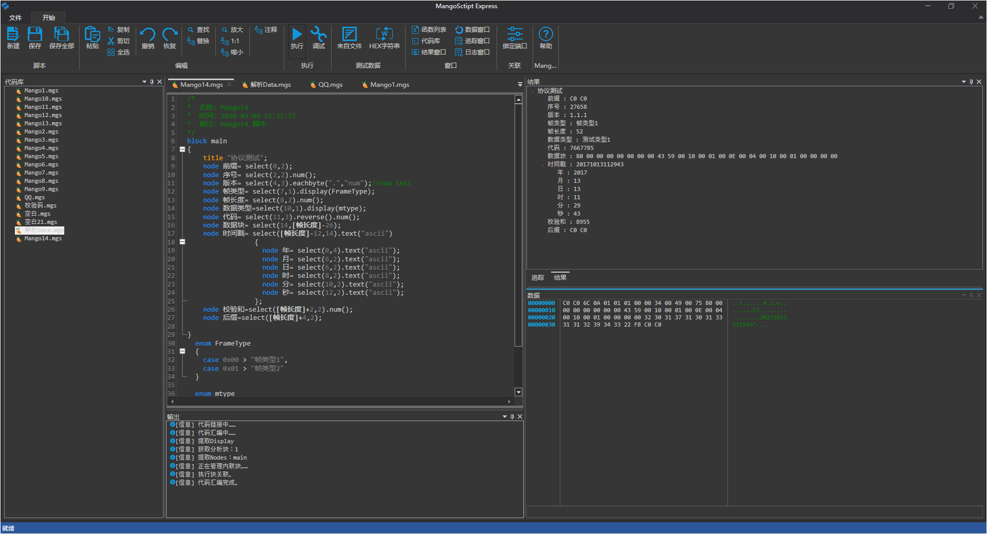Click hex offset 00000020 in data panel

coord(541,318)
